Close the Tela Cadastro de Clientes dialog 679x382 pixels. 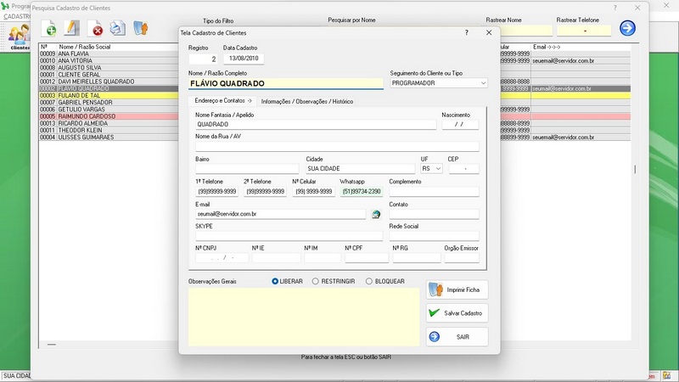point(489,32)
